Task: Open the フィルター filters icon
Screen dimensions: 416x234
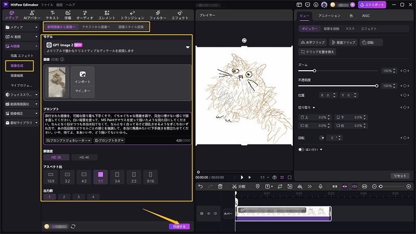Action: click(158, 15)
